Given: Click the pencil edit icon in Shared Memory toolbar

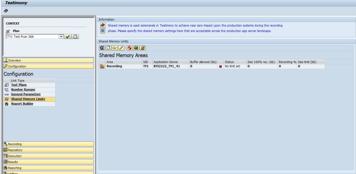Looking at the screenshot, I should point(121,48).
